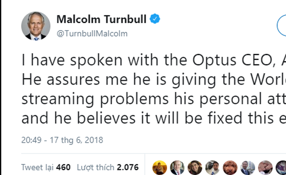The image size is (286, 175).
Task: Click the blue verified badge
Action: [155, 19]
